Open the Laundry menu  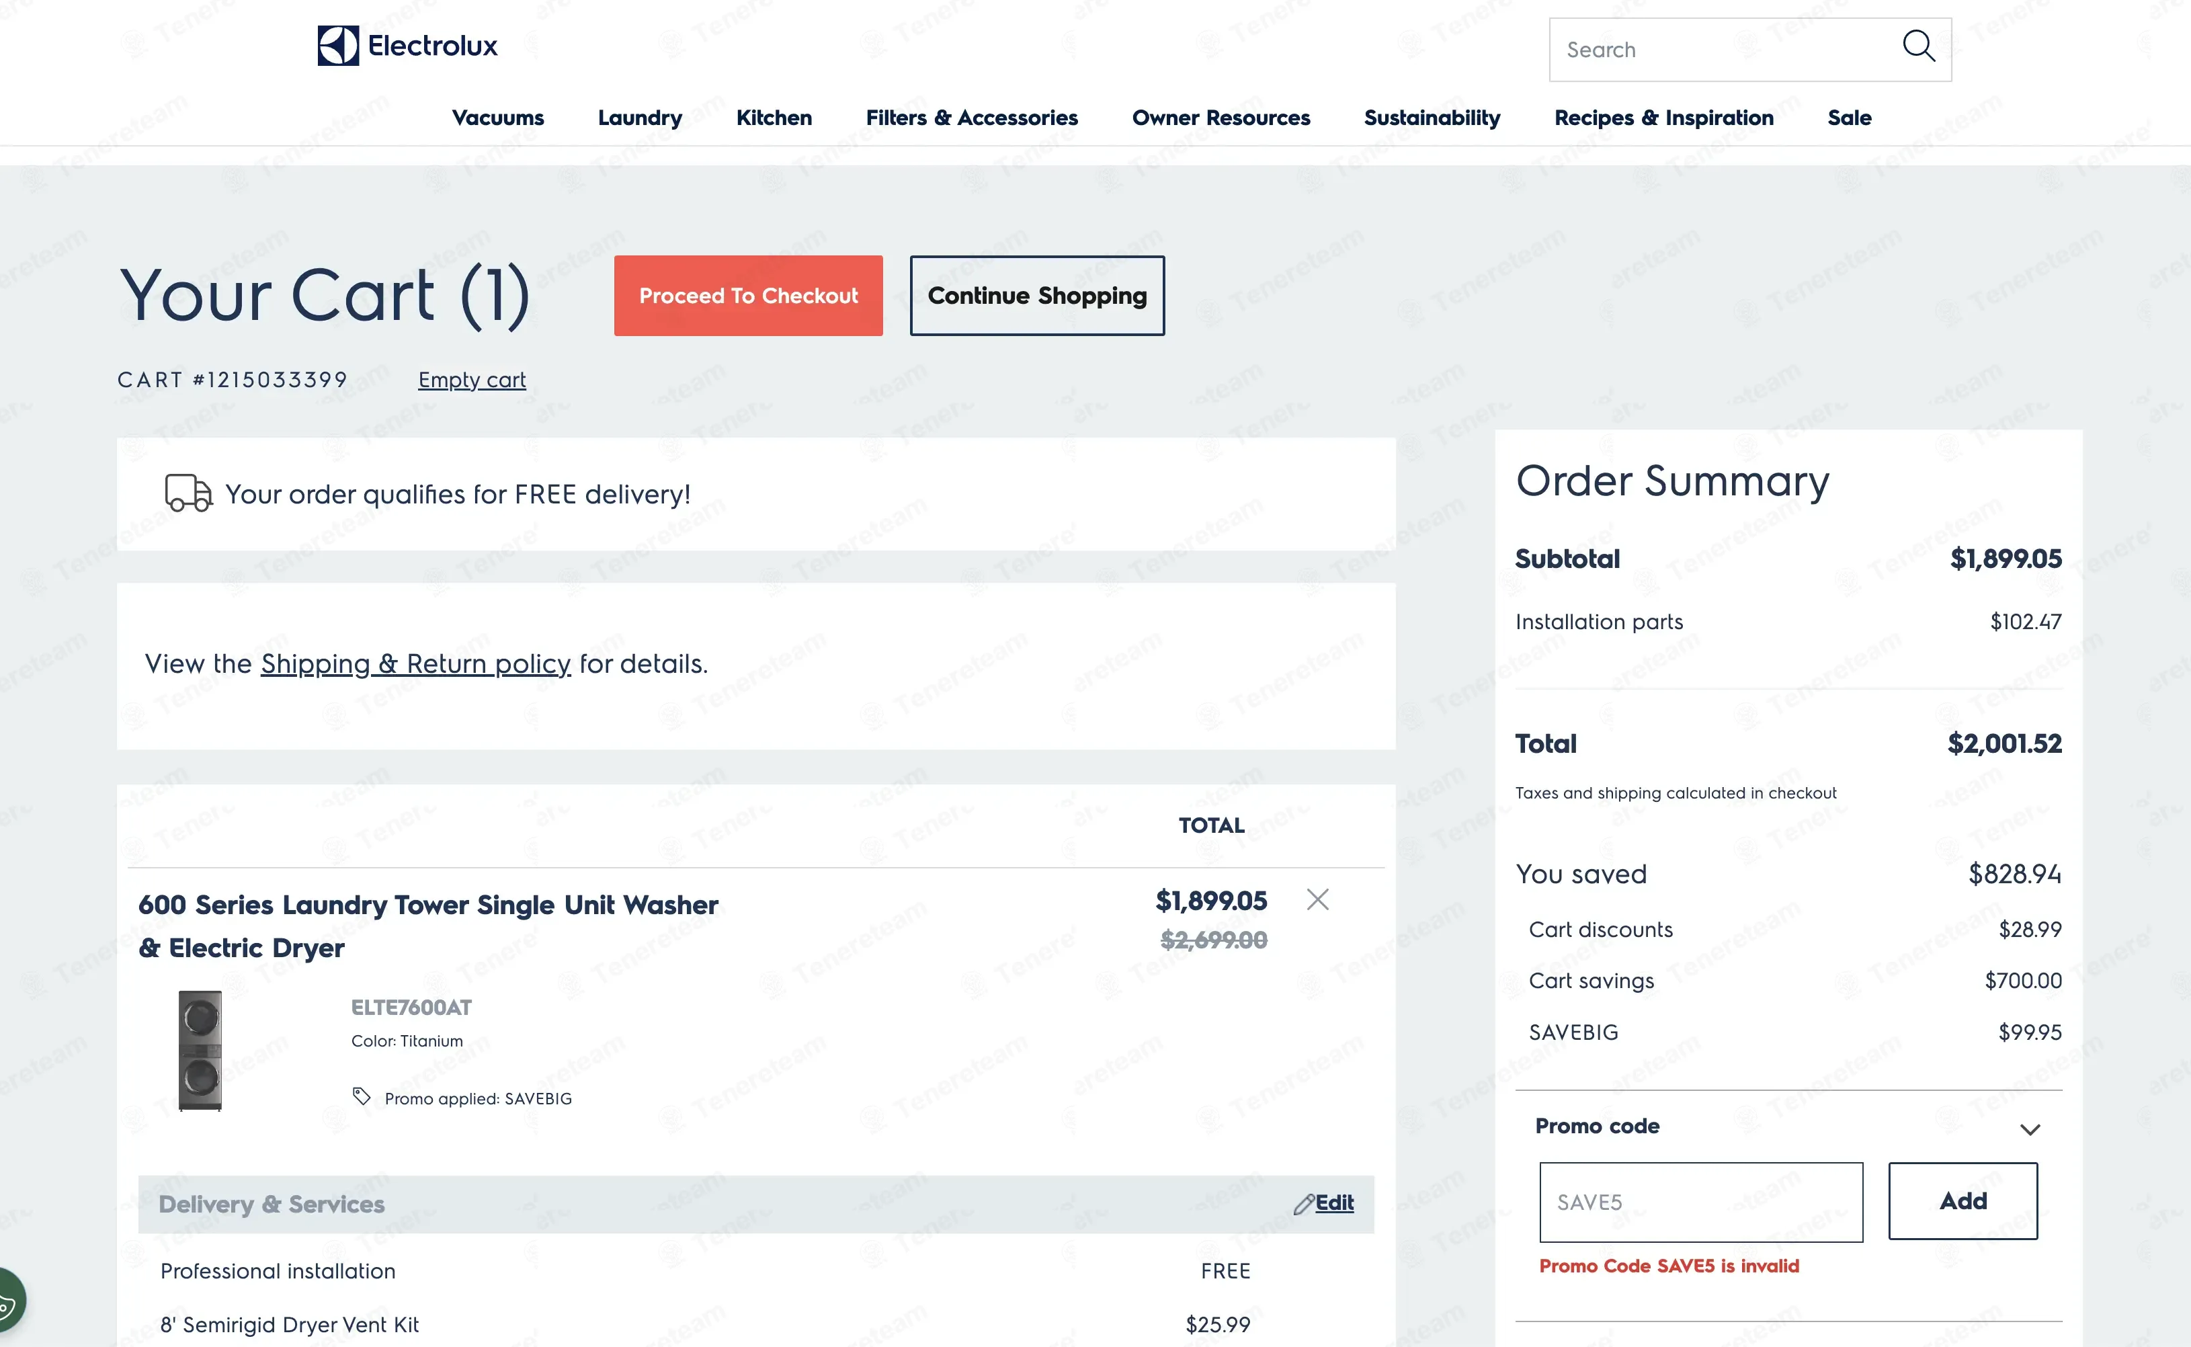tap(639, 118)
